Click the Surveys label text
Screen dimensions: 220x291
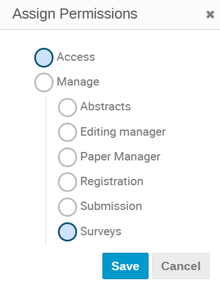101,231
